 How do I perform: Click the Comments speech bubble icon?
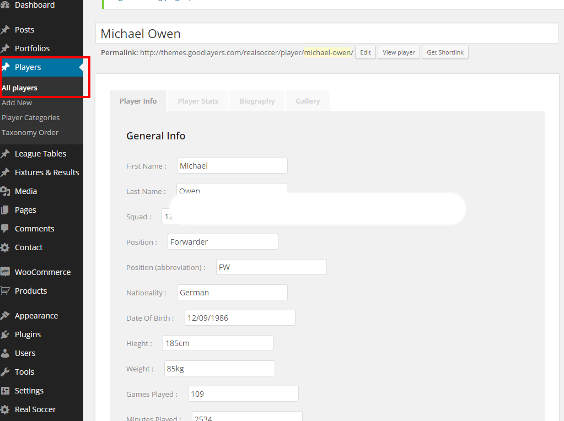(5, 229)
